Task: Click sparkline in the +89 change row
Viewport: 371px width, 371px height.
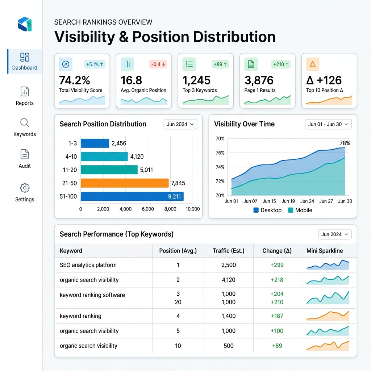Action: pos(328,346)
